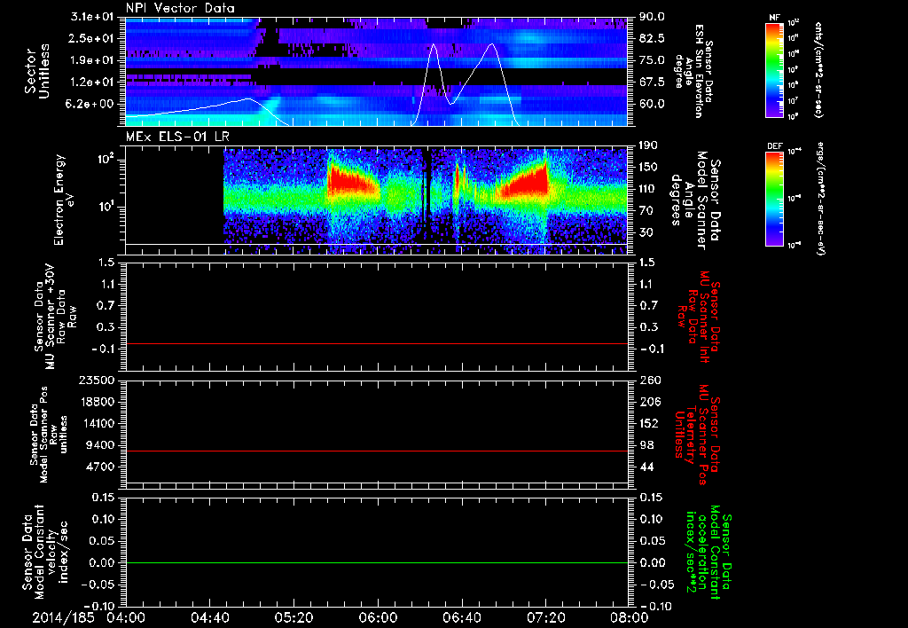Image resolution: width=908 pixels, height=628 pixels.
Task: Click the 06:00 time axis label
Action: (x=378, y=617)
